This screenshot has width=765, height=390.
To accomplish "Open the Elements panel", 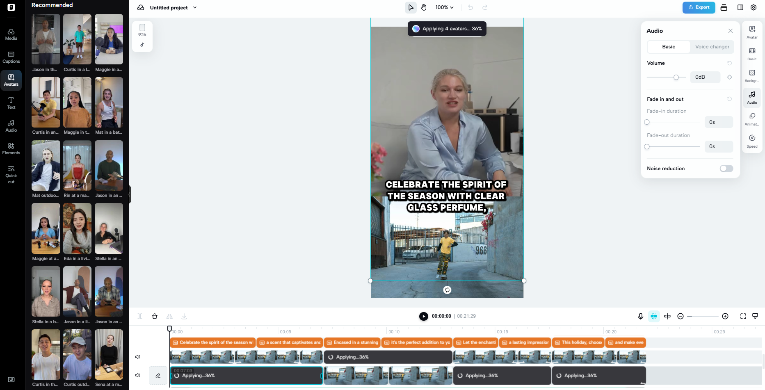I will tap(11, 149).
